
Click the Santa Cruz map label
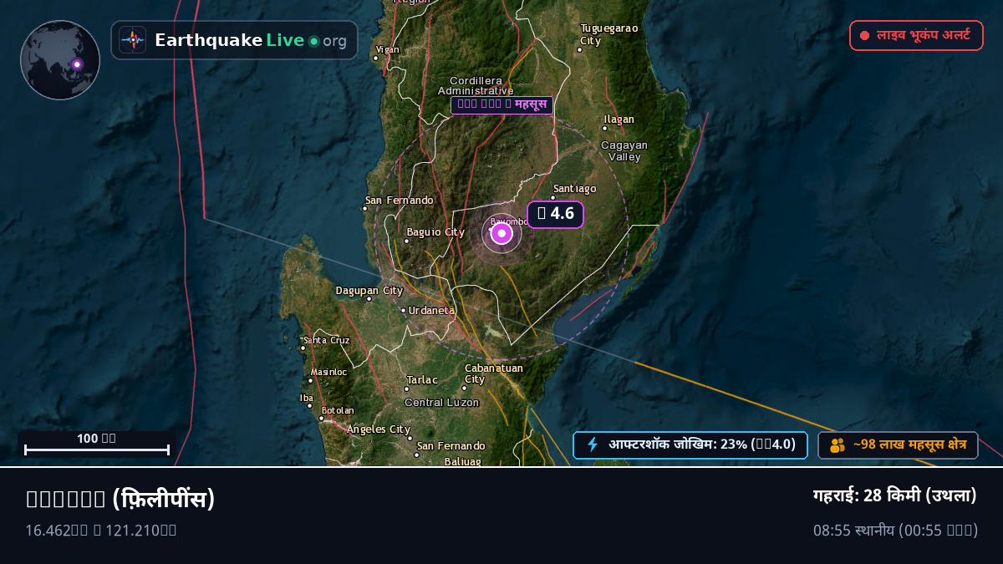tap(326, 340)
